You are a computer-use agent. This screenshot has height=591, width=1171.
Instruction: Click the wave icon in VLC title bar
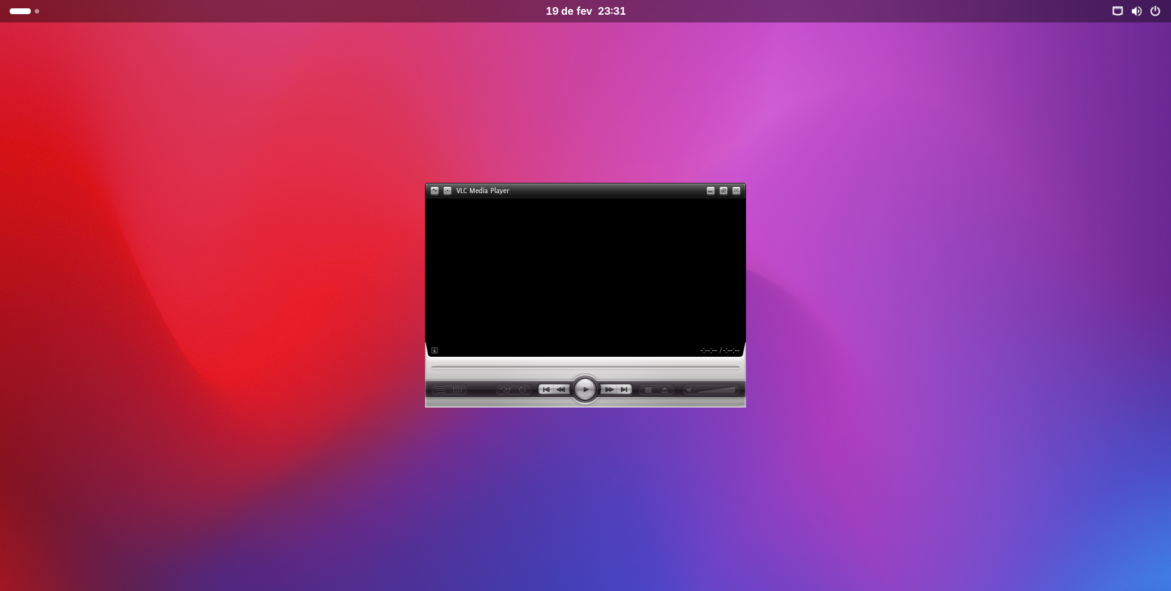(x=435, y=191)
